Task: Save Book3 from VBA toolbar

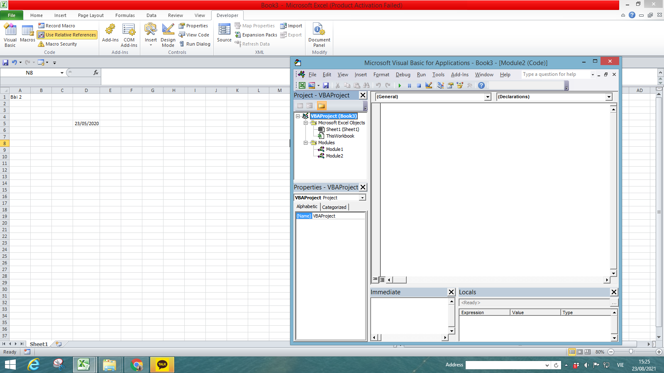Action: coord(326,85)
